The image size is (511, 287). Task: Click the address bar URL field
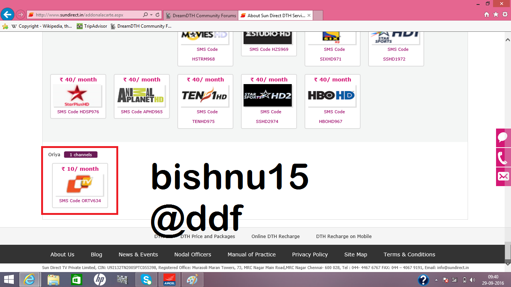click(x=84, y=15)
